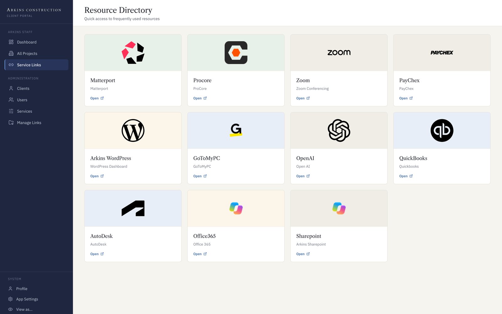This screenshot has width=502, height=314.
Task: Open the Zoom Conferencing link
Action: click(303, 98)
